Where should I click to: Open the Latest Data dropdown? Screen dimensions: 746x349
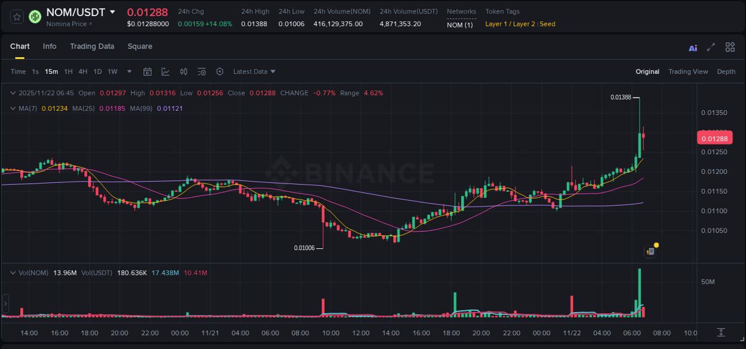(x=254, y=71)
